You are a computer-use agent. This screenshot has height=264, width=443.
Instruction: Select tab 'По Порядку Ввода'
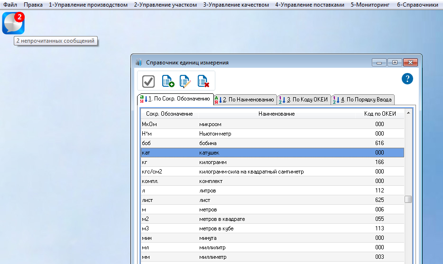coord(363,100)
